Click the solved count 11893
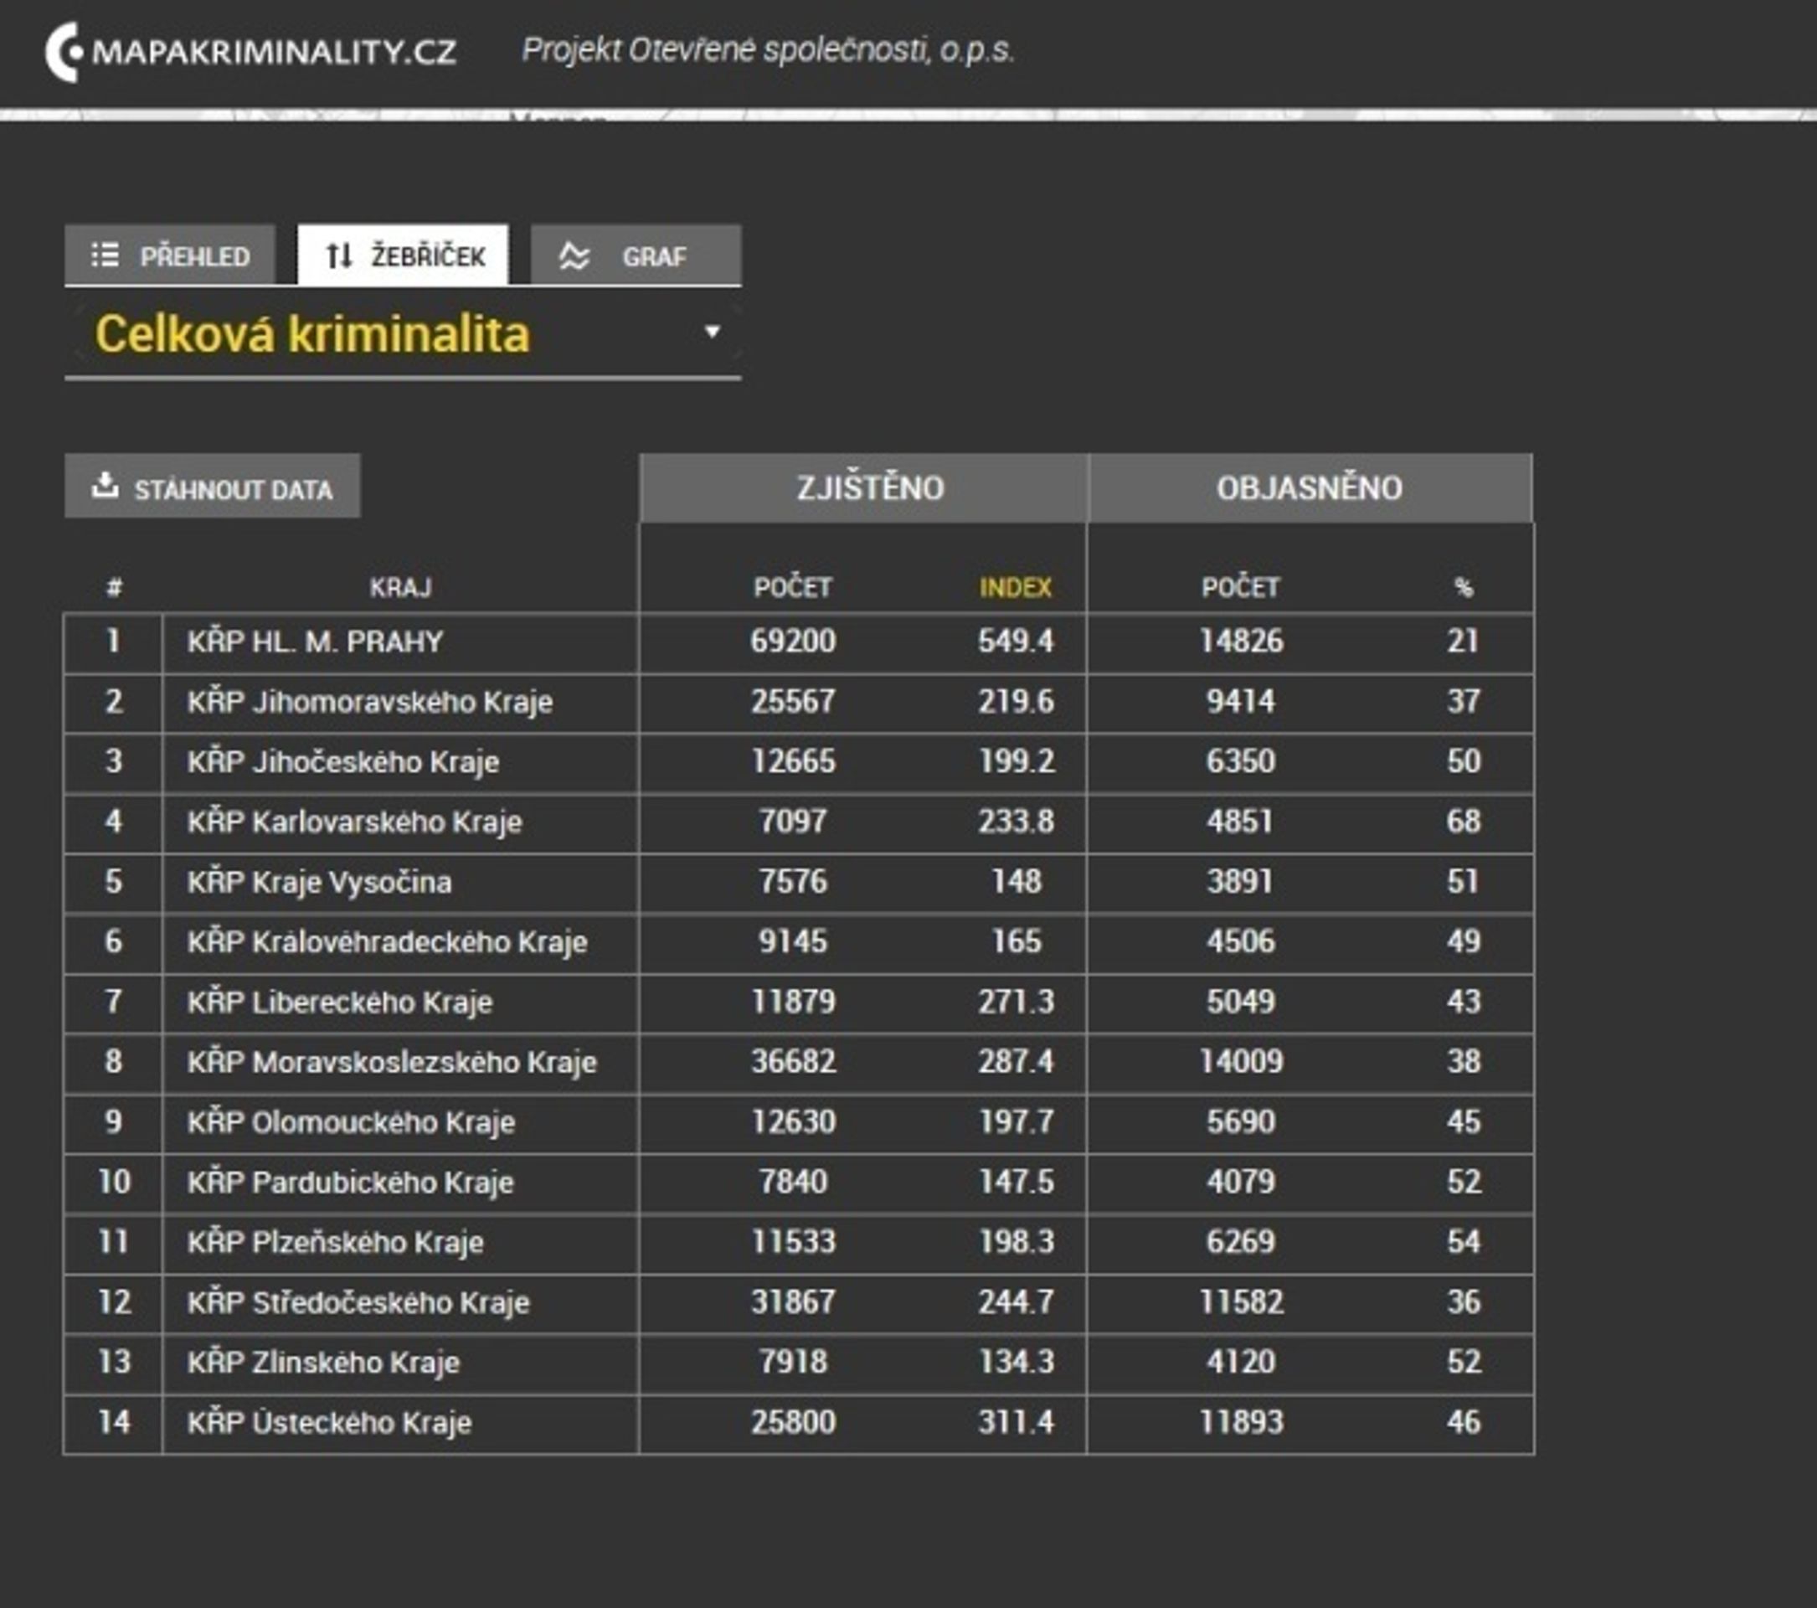The image size is (1817, 1608). pyautogui.click(x=1241, y=1422)
